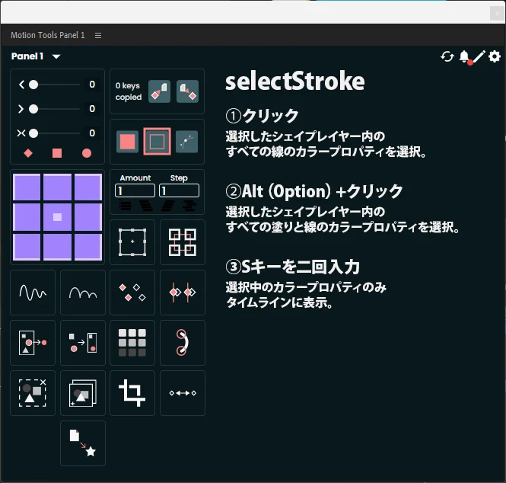Click the X ease-both value field showing 0
The image size is (506, 483).
[x=92, y=133]
